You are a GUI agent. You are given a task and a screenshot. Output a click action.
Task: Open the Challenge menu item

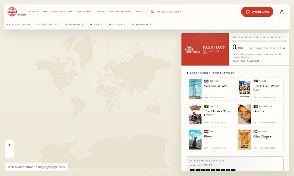(58, 12)
